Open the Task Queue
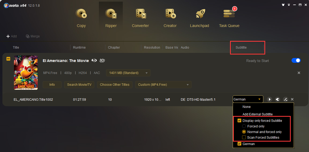Screen dimensions: 309x152 point(229,18)
